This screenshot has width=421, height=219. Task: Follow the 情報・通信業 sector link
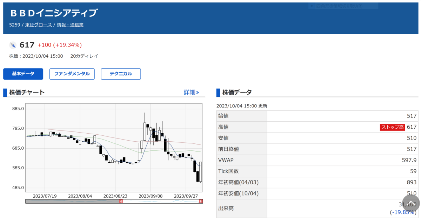(70, 25)
